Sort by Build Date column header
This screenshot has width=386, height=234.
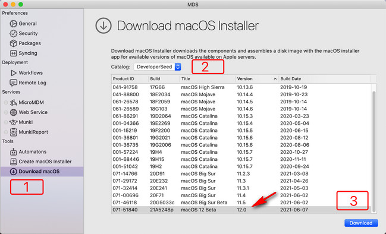click(325, 79)
